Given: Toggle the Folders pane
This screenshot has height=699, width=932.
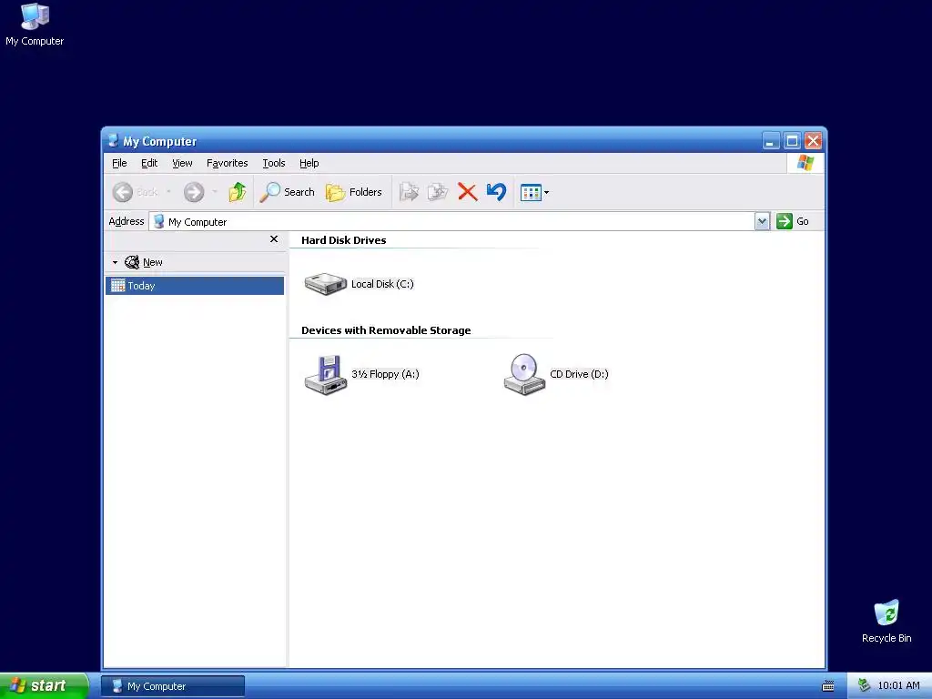Looking at the screenshot, I should pyautogui.click(x=354, y=192).
